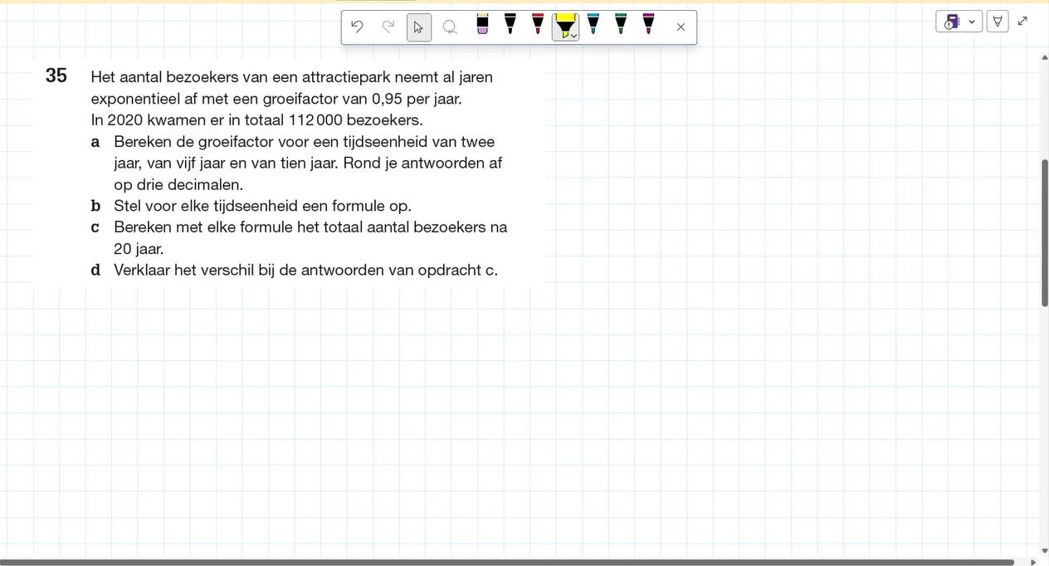Choose the black pen
The width and height of the screenshot is (1049, 566).
(x=510, y=24)
